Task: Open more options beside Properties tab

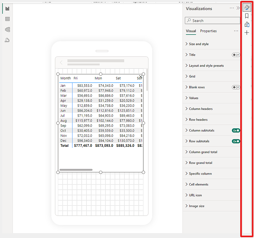Action: 236,31
